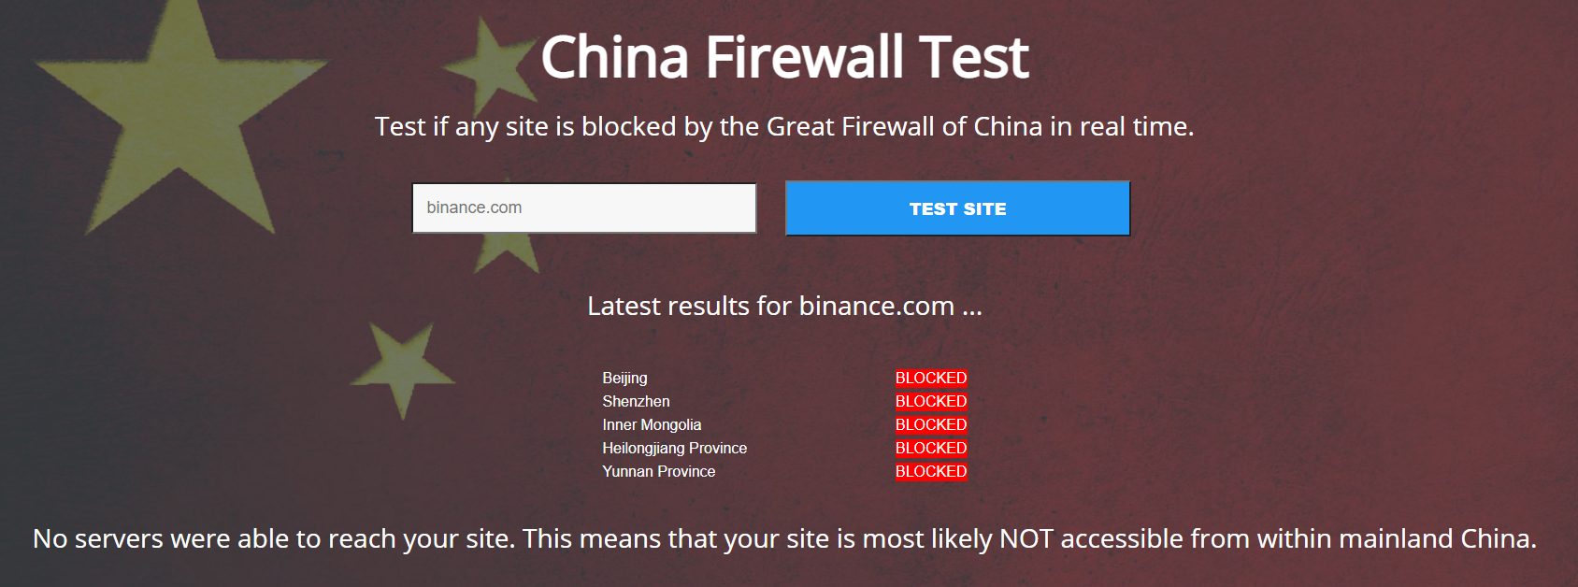Select the China Firewall Test heading
1578x587 pixels.
pyautogui.click(x=784, y=56)
